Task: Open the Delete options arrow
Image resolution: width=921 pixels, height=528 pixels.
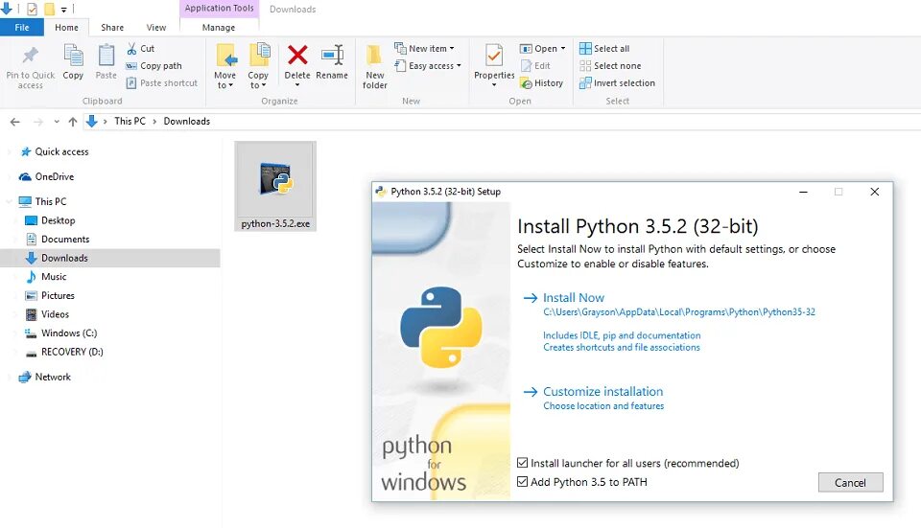Action: pyautogui.click(x=297, y=85)
